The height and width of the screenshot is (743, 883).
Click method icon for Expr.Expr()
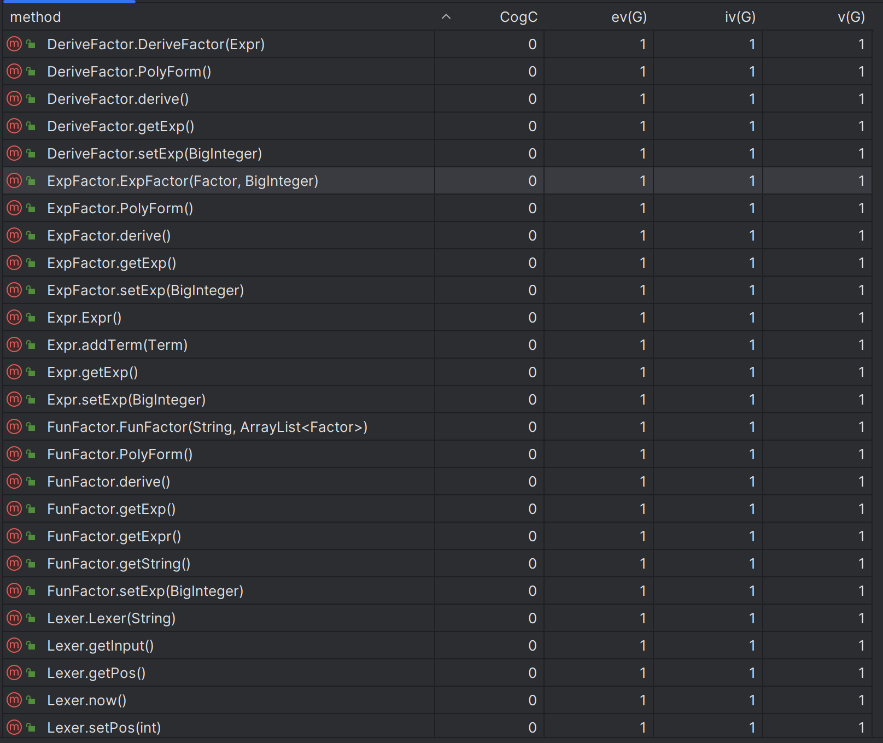click(x=14, y=317)
